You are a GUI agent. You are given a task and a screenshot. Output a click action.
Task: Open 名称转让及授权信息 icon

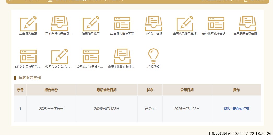click(28, 56)
